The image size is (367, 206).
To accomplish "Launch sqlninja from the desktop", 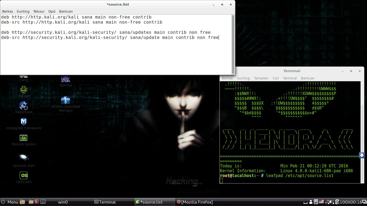I will [66, 80].
